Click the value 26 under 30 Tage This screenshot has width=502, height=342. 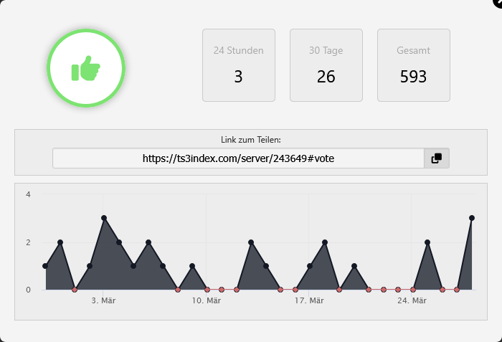tap(326, 77)
